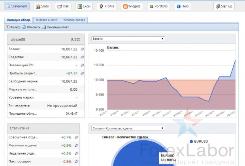Open the Фильтр filter tool

[13, 27]
